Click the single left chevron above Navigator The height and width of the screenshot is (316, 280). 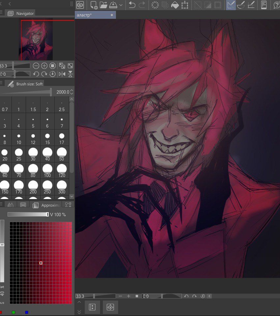10,4
